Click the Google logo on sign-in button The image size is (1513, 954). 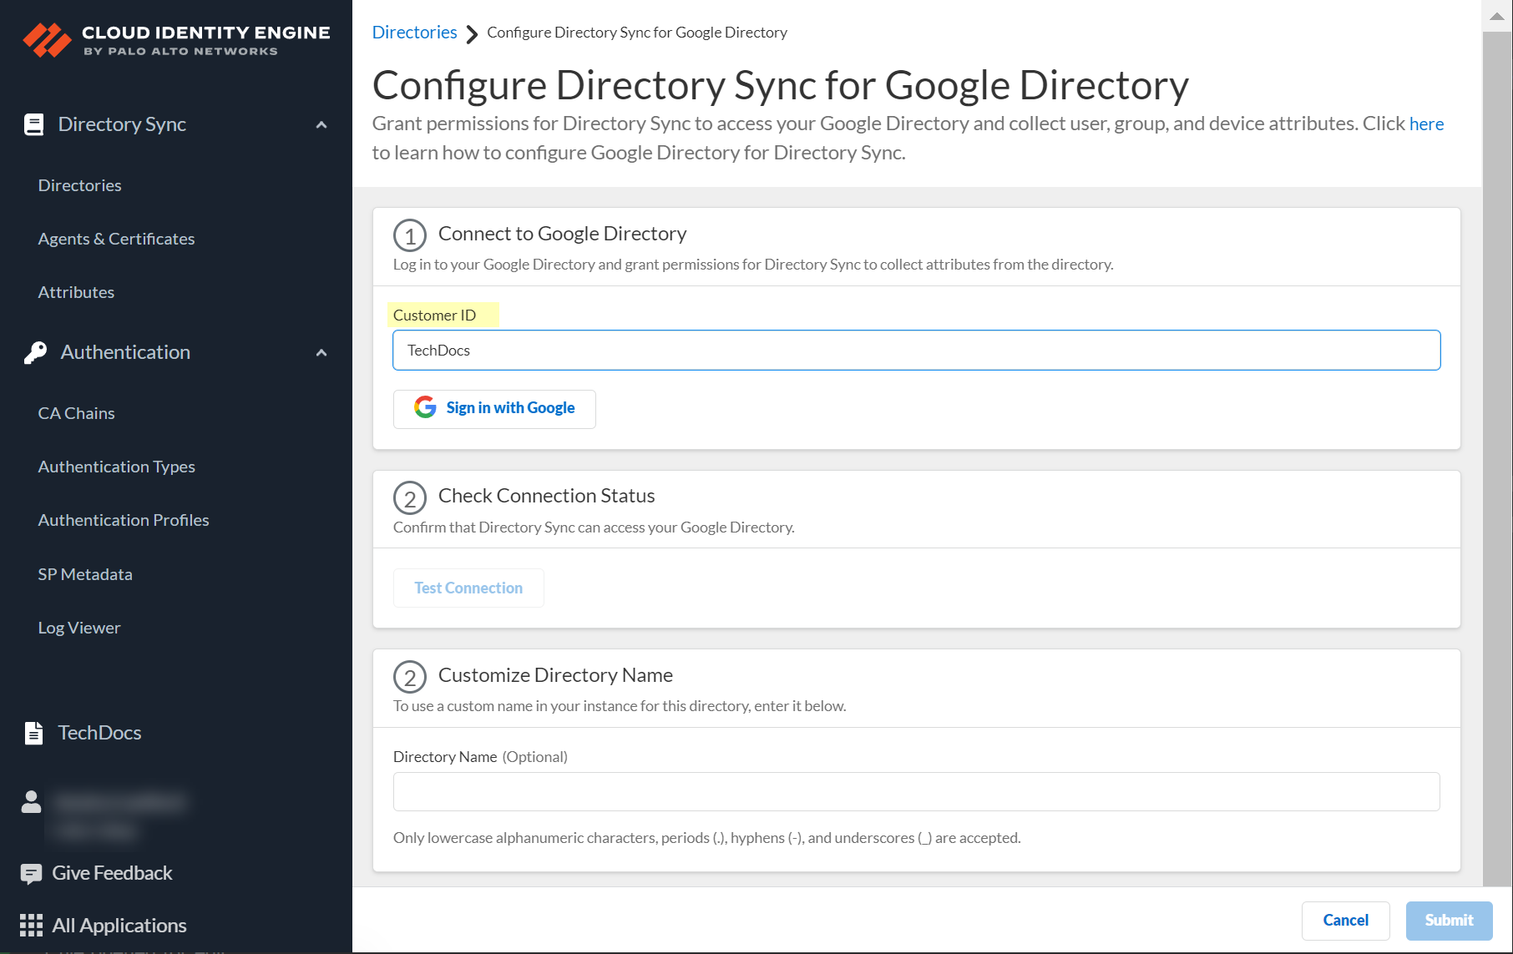coord(425,407)
